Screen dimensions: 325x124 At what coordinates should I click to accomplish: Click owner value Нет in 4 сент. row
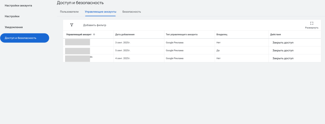(x=218, y=58)
